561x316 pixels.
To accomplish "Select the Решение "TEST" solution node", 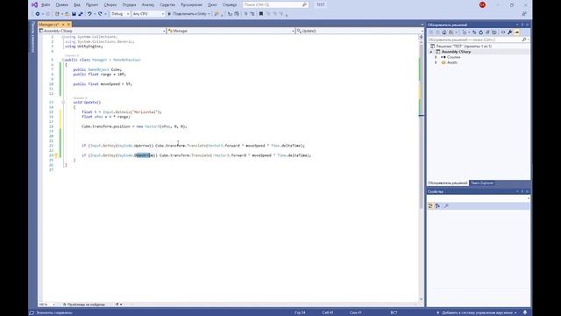I will coord(461,47).
